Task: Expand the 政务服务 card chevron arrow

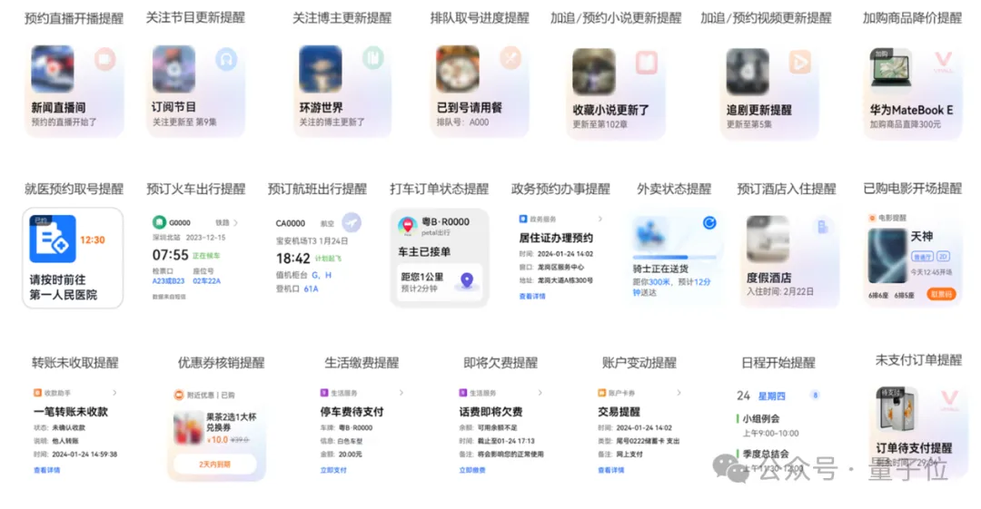Action: 599,220
